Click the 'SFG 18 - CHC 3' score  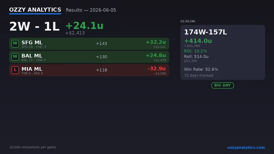[x=34, y=47]
